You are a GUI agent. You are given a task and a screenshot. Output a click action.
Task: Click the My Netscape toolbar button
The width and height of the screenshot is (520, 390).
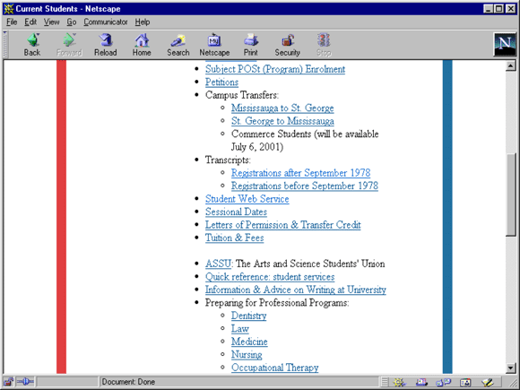point(214,45)
